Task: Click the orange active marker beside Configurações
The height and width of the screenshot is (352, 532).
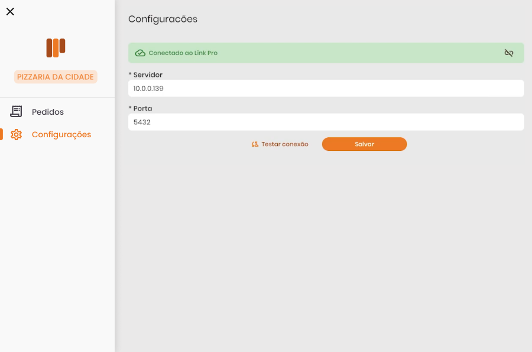Action: pos(1,134)
